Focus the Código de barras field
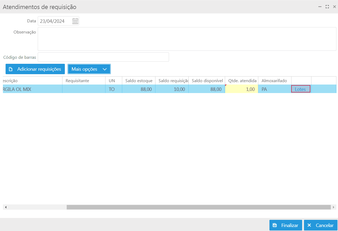Screen dimensions: 338x231 (x=103, y=57)
